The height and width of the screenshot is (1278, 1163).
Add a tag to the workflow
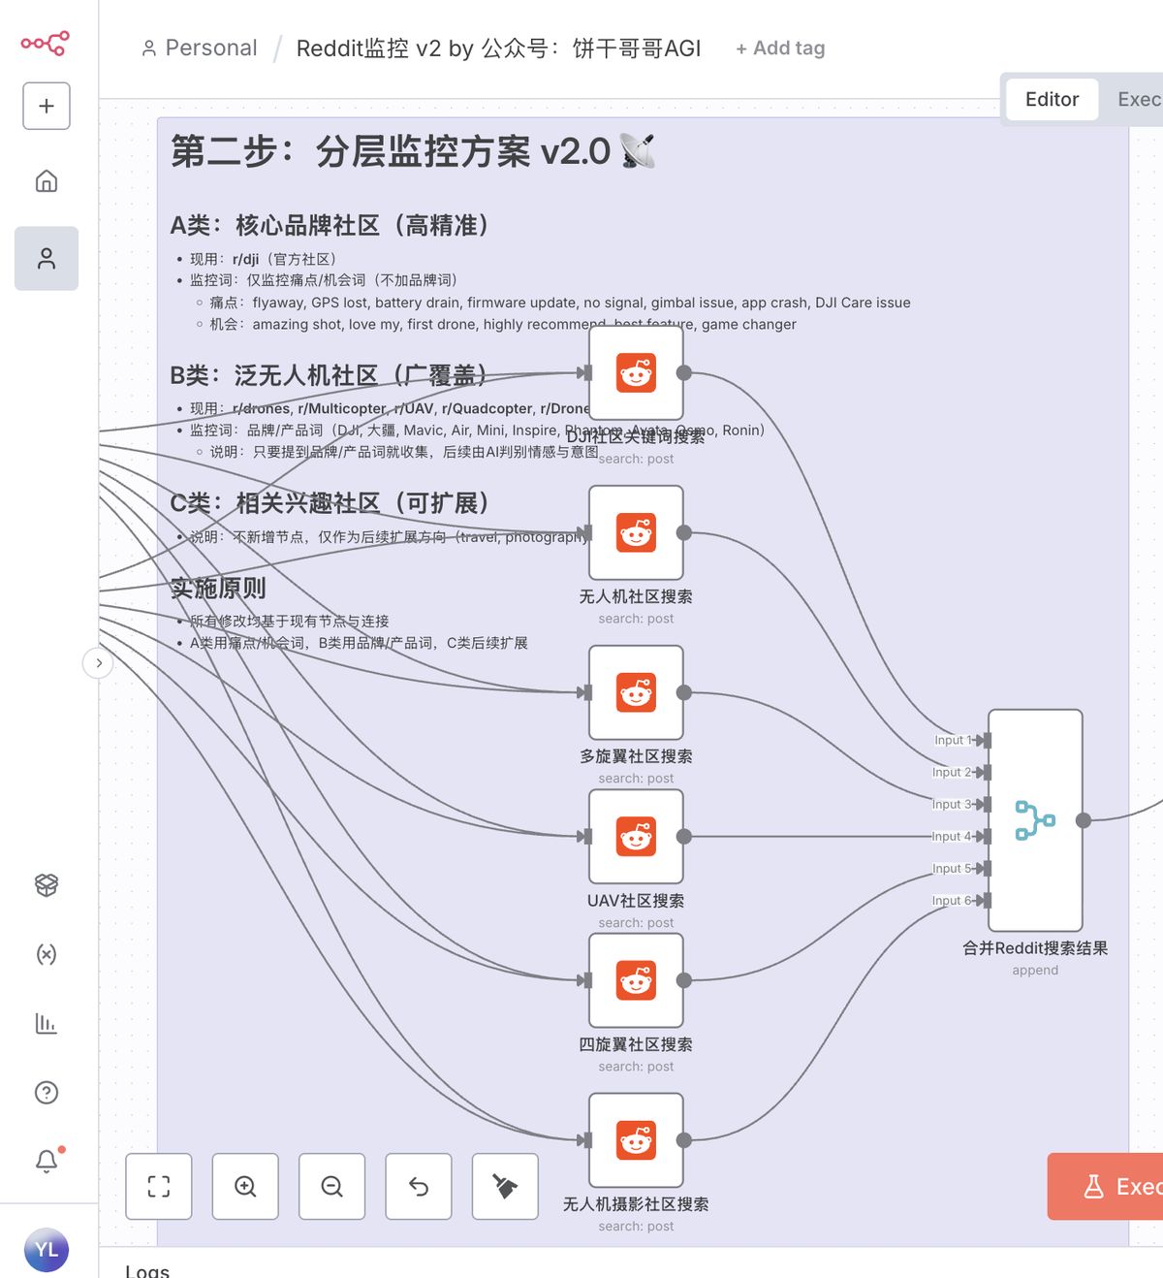point(779,48)
